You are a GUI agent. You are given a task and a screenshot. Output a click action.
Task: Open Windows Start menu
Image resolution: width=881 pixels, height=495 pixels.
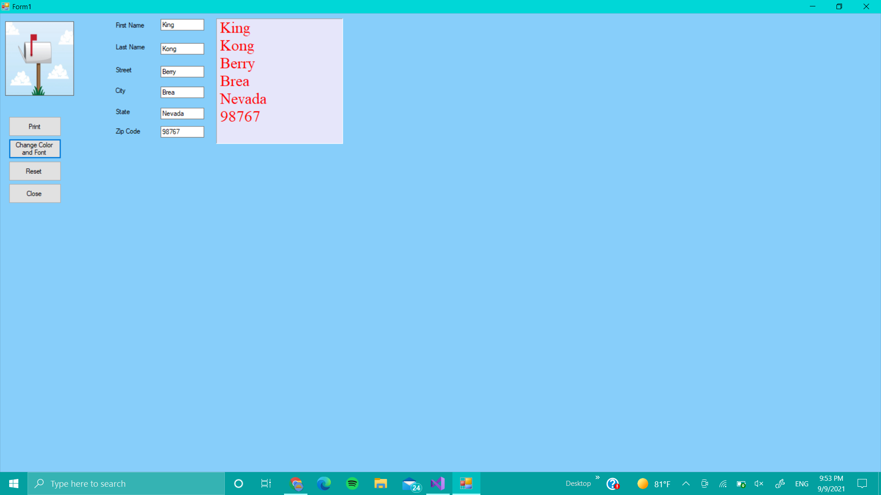click(x=14, y=484)
